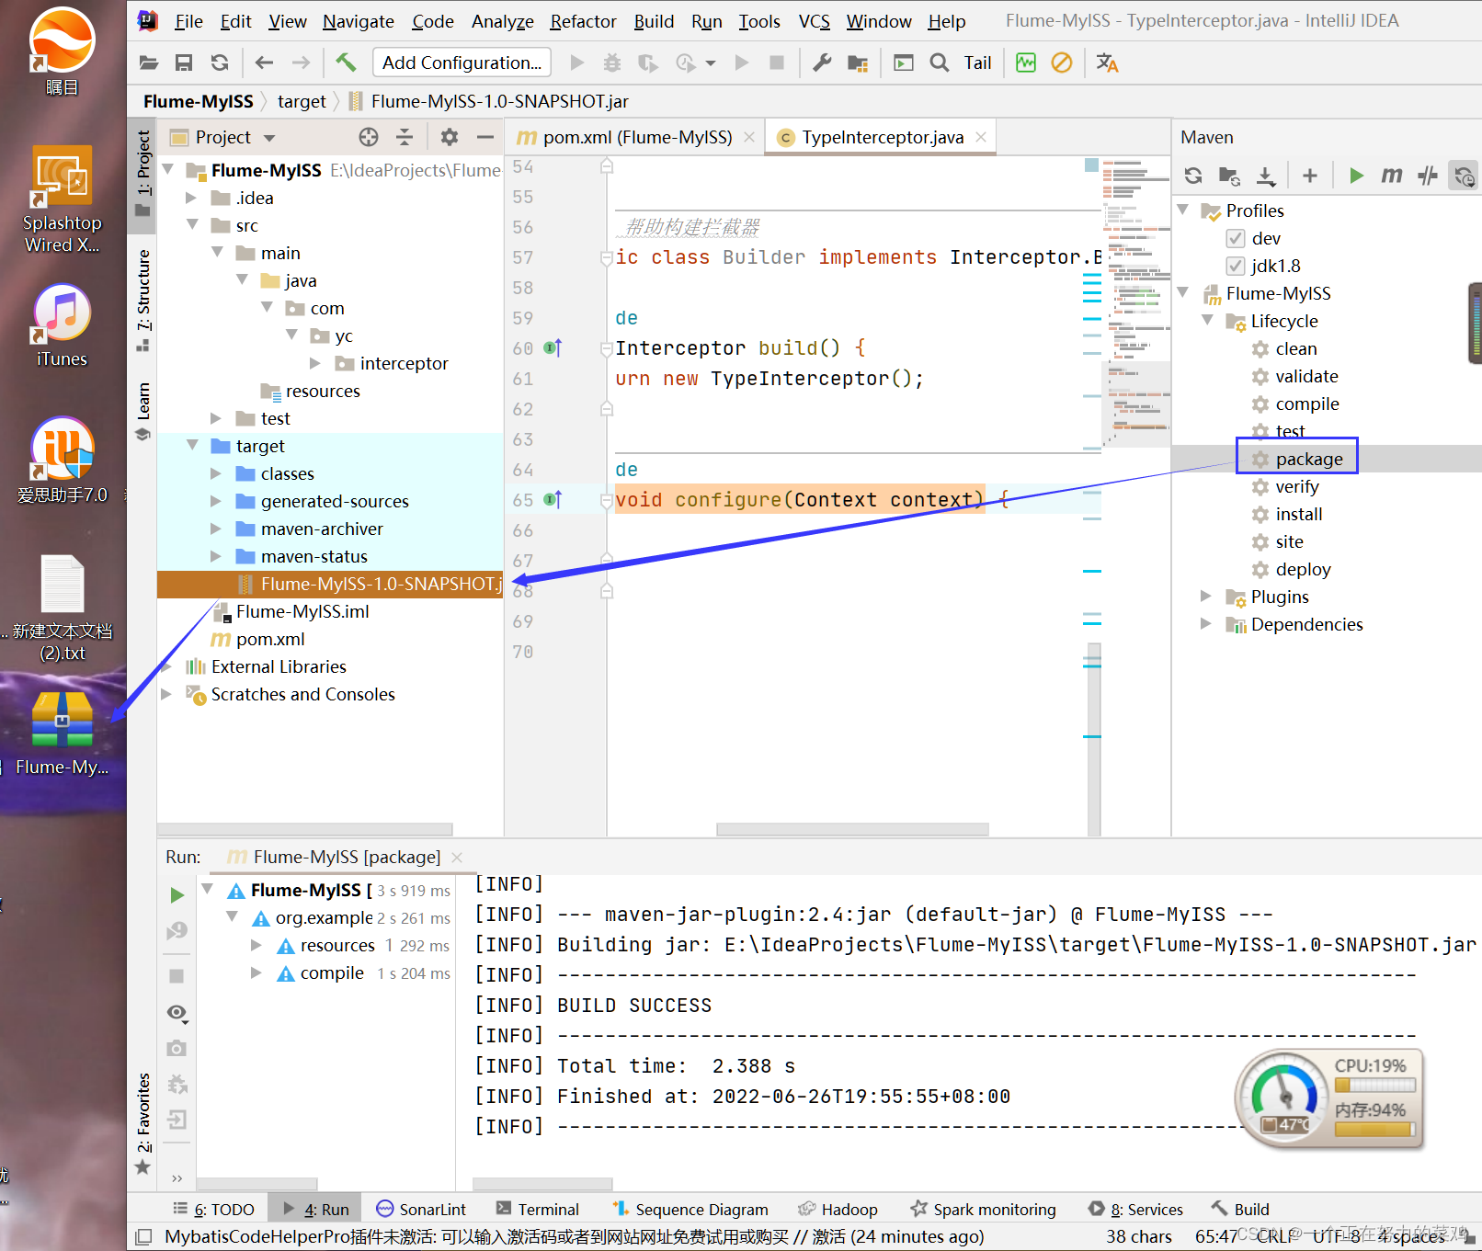Click the Save All toolbar icon
This screenshot has height=1251, width=1482.
click(184, 63)
